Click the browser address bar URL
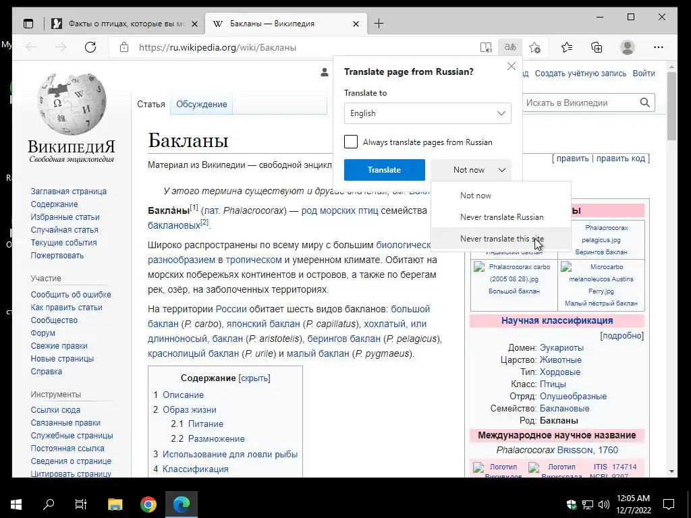691x518 pixels. click(x=217, y=47)
